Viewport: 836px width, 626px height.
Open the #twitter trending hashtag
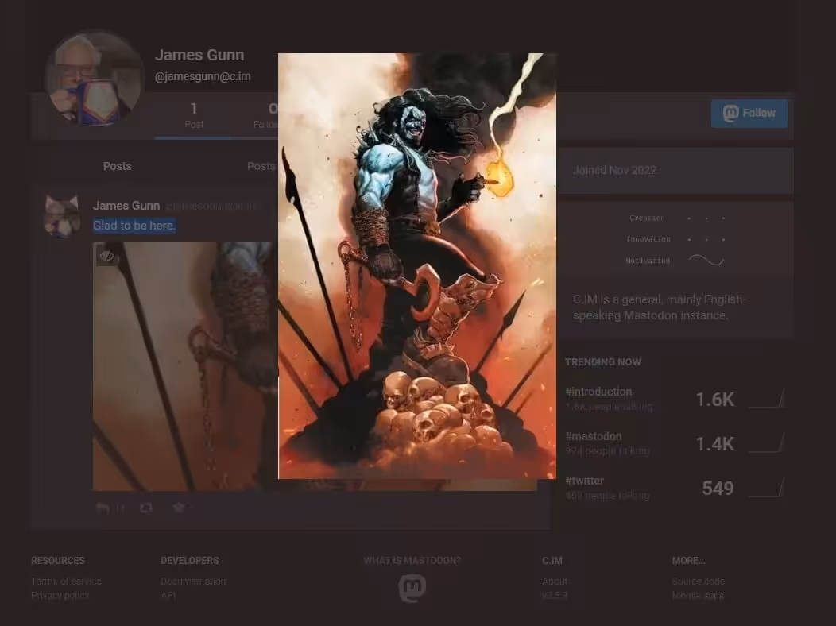(584, 481)
